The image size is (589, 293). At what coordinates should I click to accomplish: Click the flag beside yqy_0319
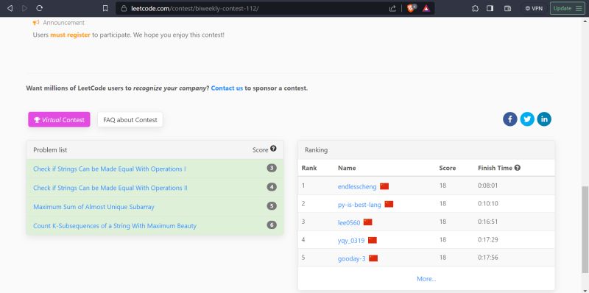tap(373, 240)
